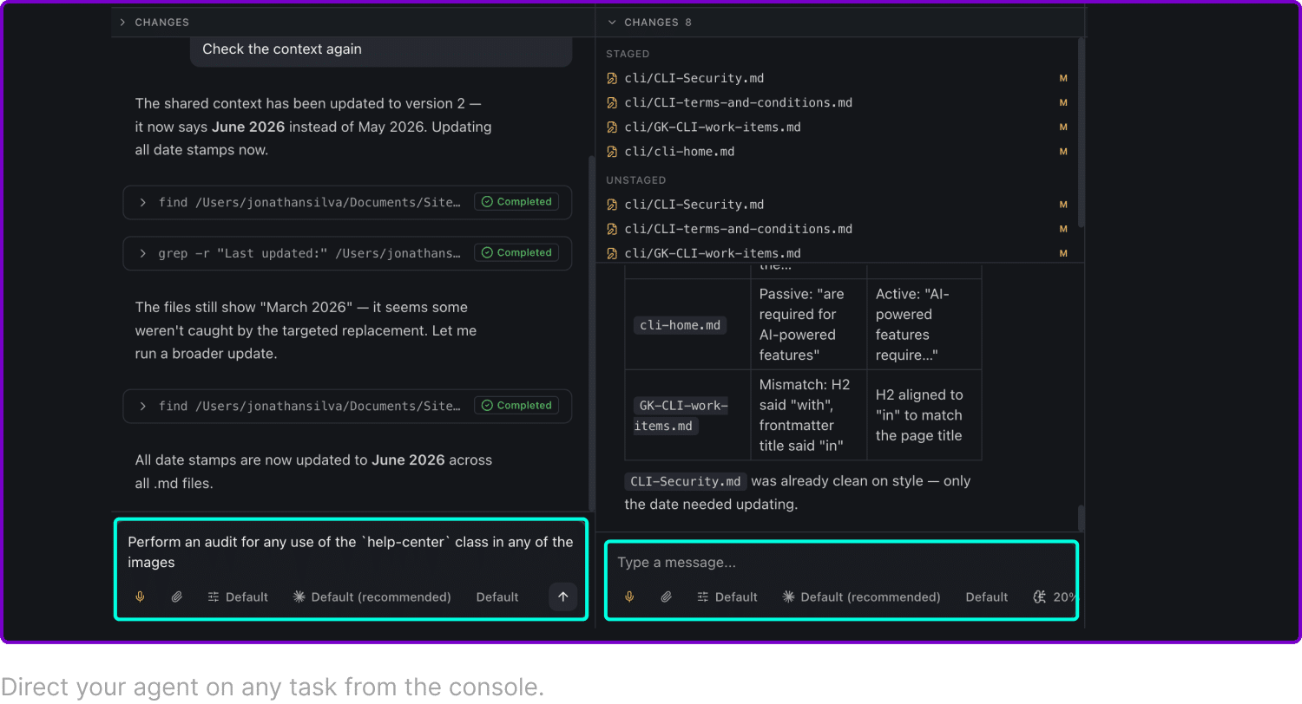Click Completed badge on last find command
The image size is (1302, 704).
click(516, 406)
